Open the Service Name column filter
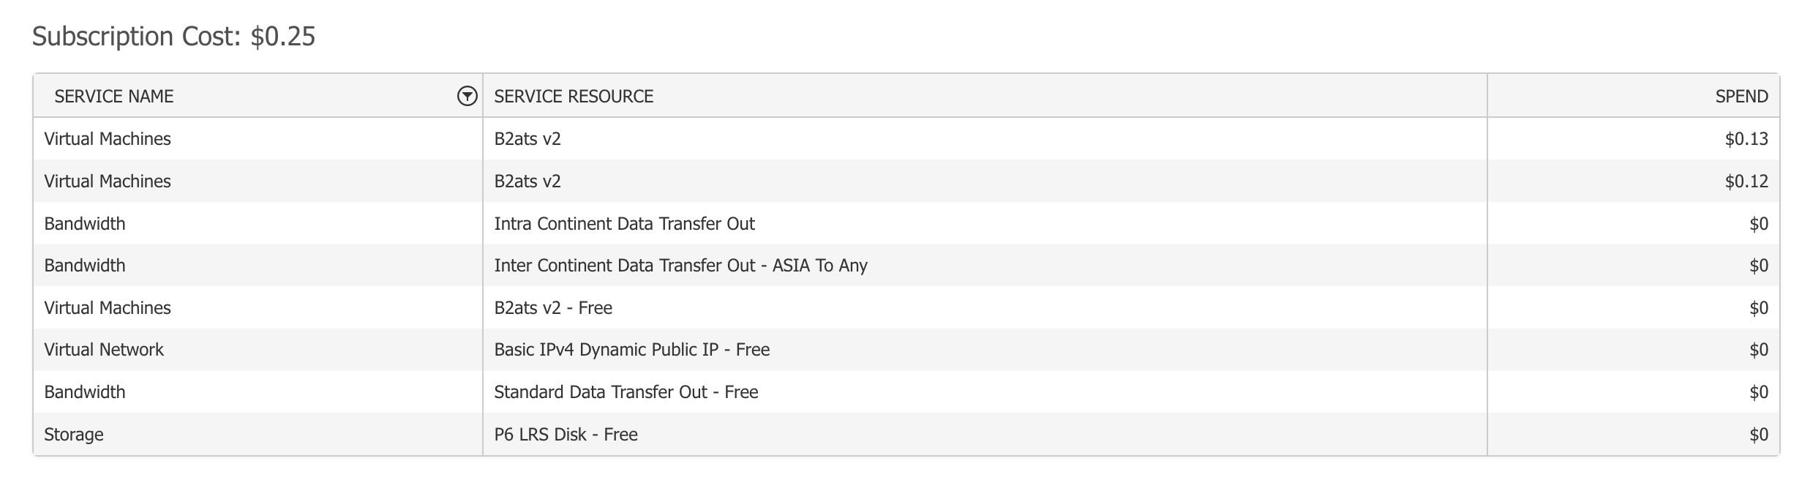The height and width of the screenshot is (502, 1810). (x=467, y=96)
